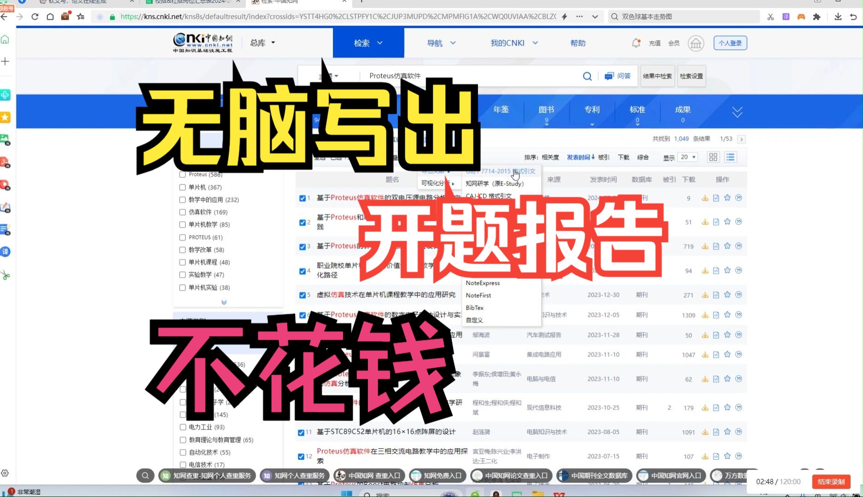Open the 总库 dropdown
The image size is (863, 497).
262,43
